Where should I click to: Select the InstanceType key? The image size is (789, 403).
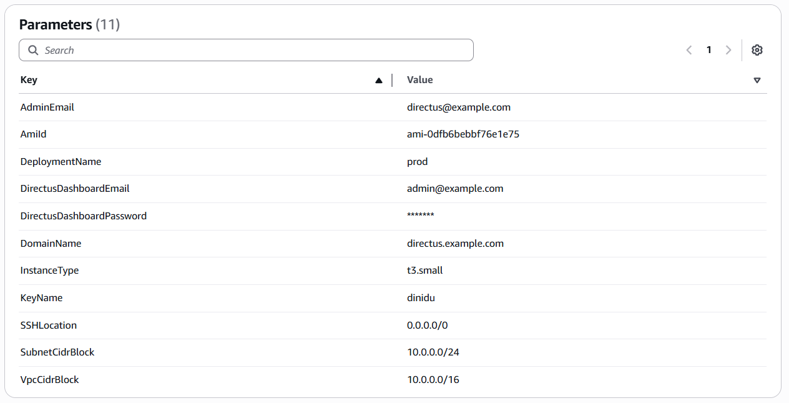coord(49,271)
